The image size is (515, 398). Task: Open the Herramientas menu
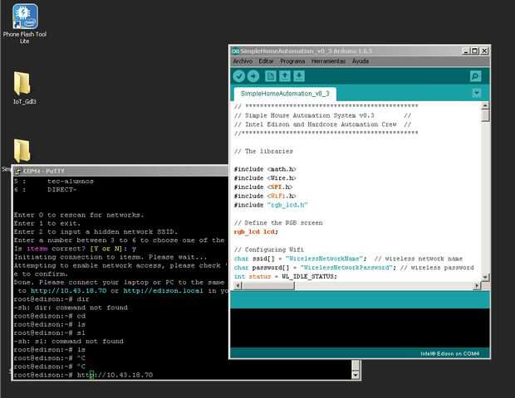tap(328, 61)
